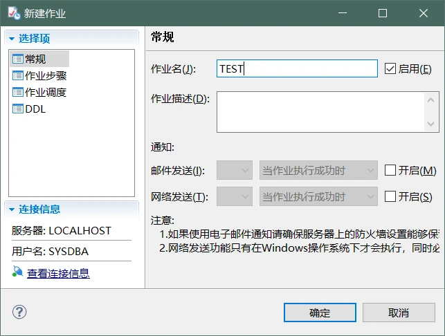Open the small 网络发送 dropdown

235,196
